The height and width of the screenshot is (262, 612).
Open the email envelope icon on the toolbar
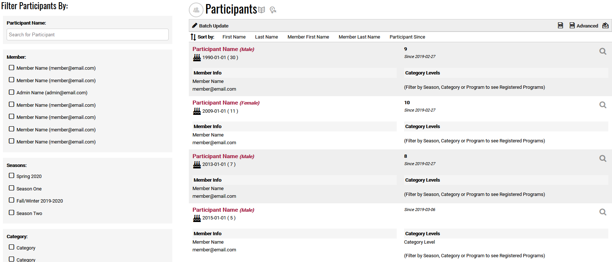tap(605, 25)
